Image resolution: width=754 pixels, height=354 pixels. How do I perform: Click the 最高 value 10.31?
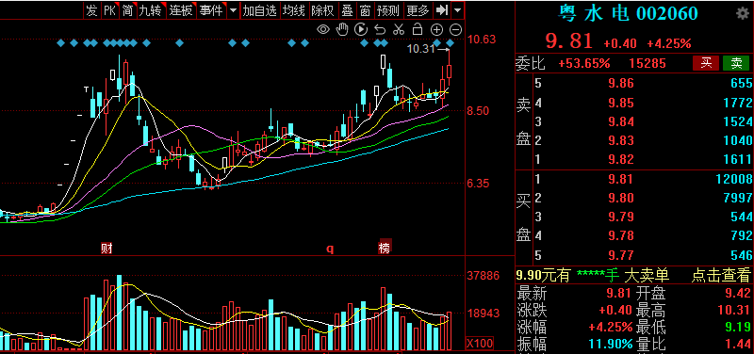(733, 311)
